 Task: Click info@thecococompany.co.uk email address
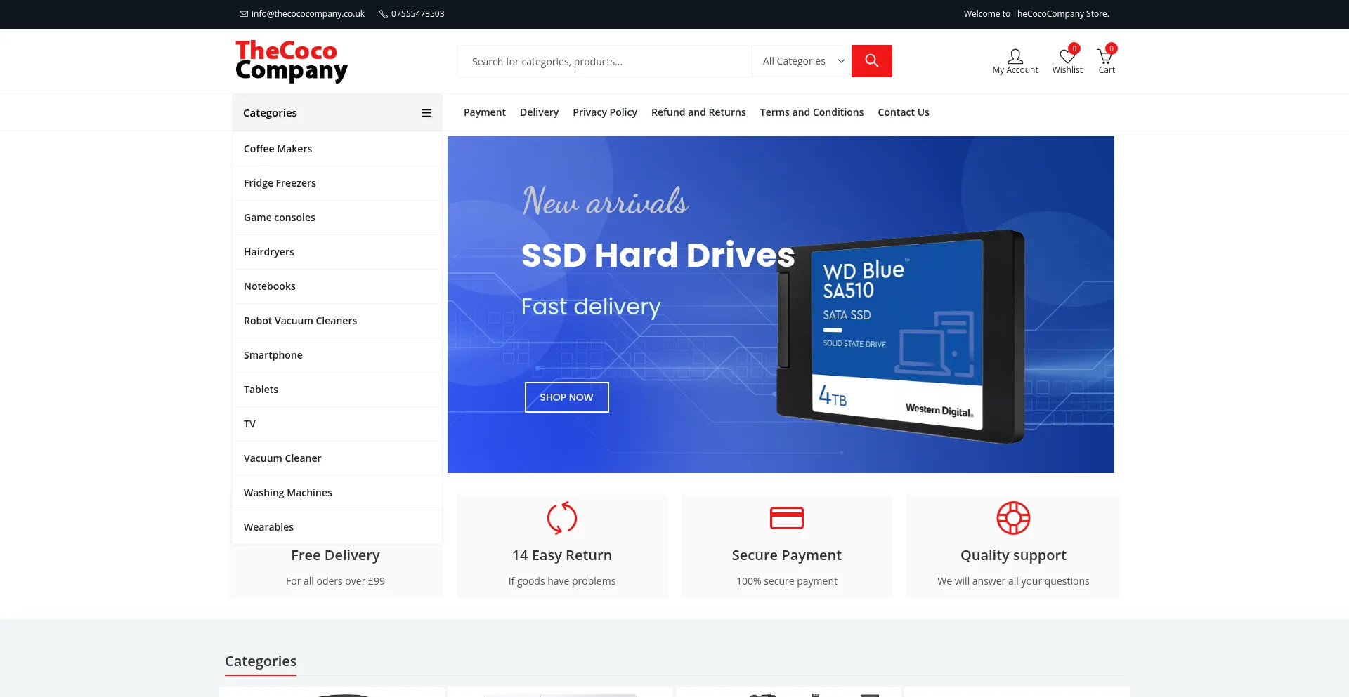tap(308, 14)
